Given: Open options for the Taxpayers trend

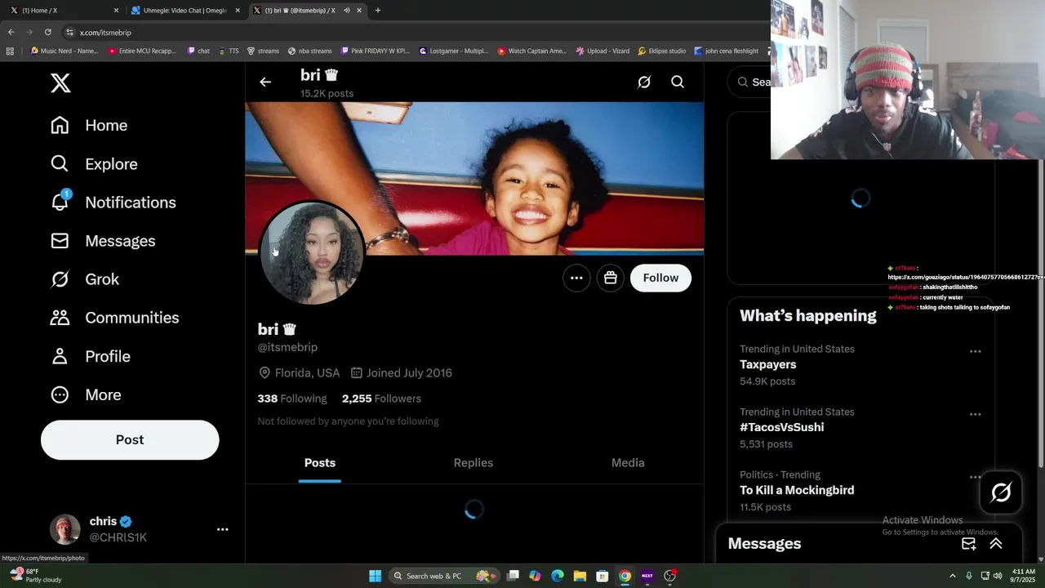Looking at the screenshot, I should [x=975, y=351].
